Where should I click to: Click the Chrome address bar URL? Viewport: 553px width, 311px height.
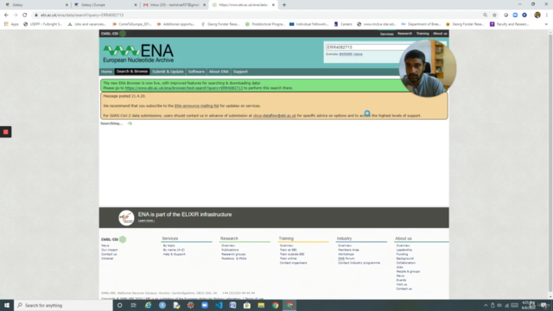tap(82, 15)
